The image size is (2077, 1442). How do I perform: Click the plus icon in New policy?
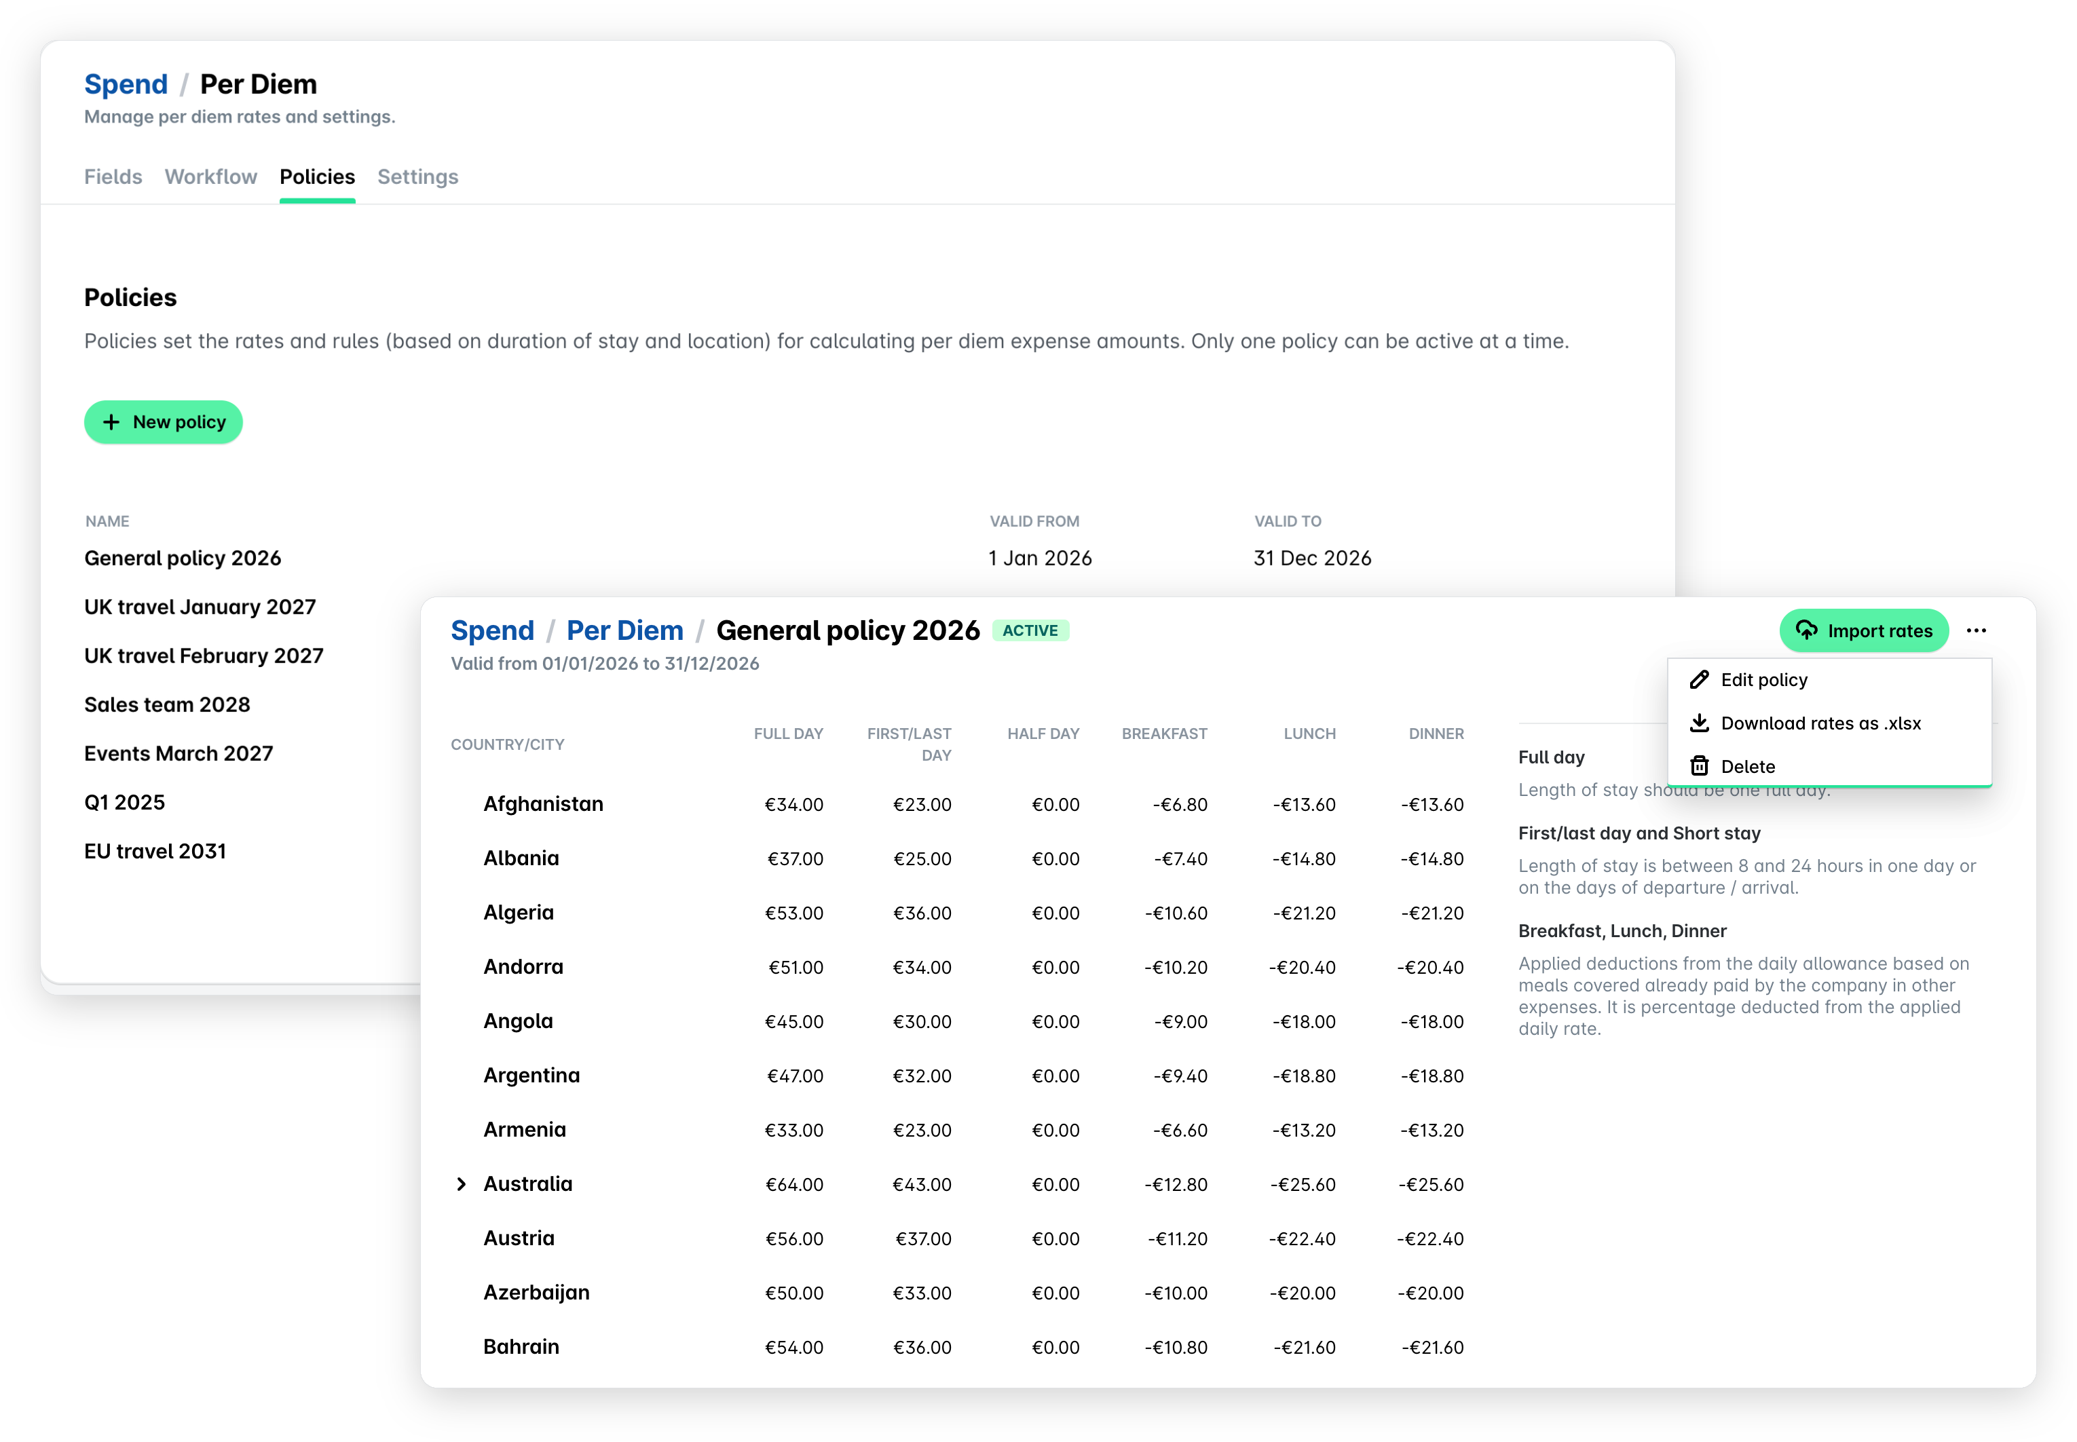click(x=111, y=422)
